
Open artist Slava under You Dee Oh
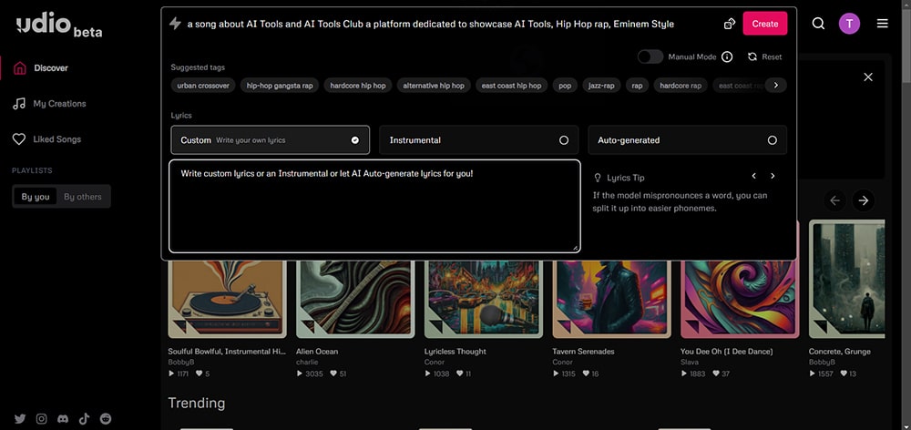click(x=689, y=362)
